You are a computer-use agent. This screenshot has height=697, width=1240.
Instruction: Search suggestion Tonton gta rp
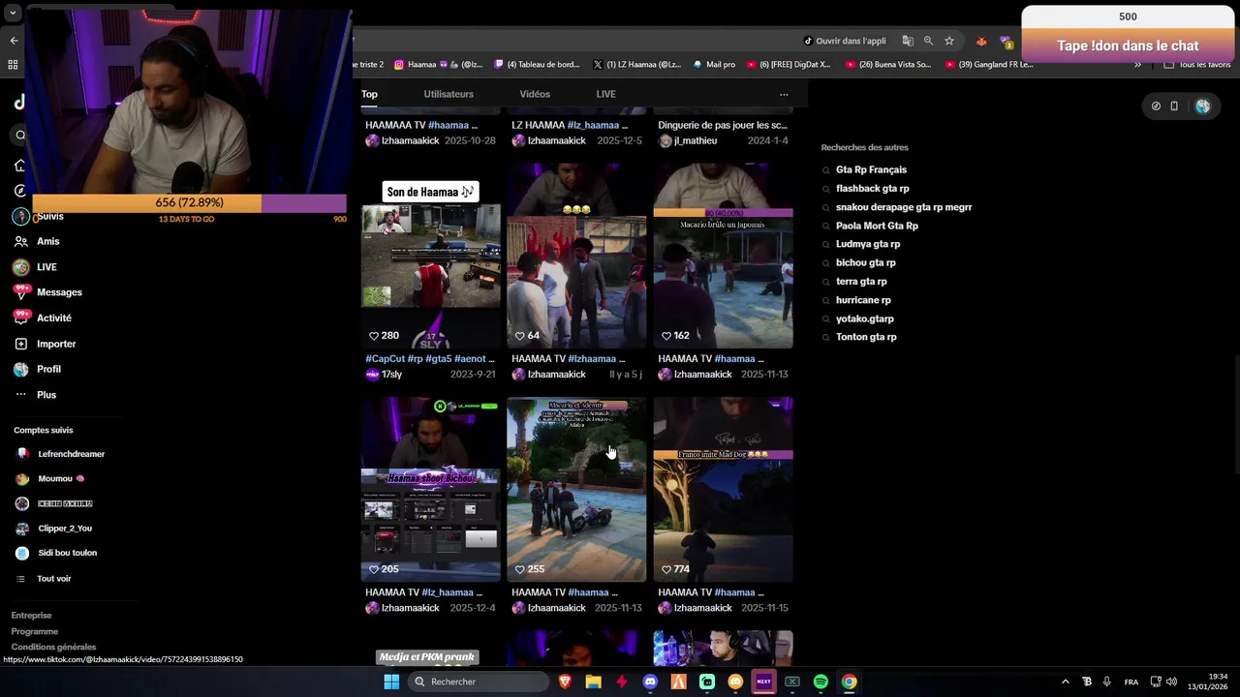tap(866, 337)
